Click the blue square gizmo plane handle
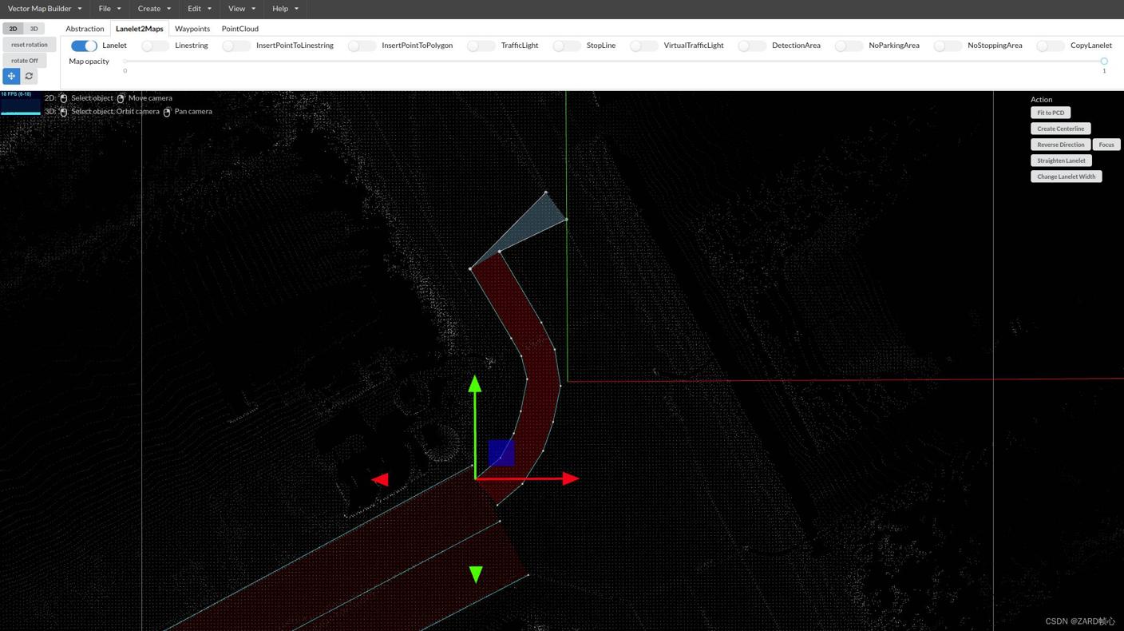This screenshot has height=631, width=1124. point(501,452)
